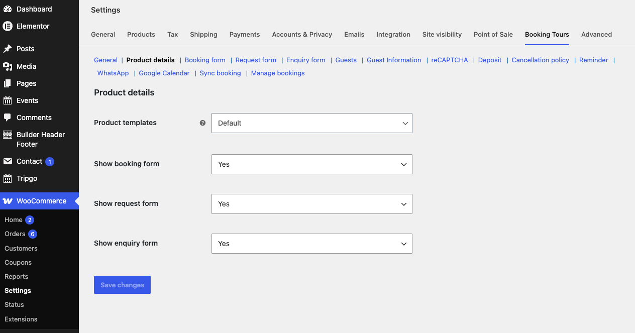The height and width of the screenshot is (333, 635).
Task: Click help tooltip icon beside Product templates
Action: 202,123
